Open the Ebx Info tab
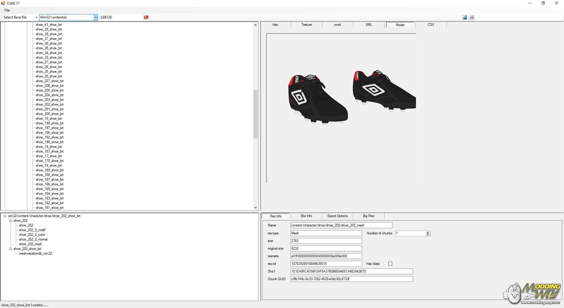The height and width of the screenshot is (308, 564). [x=306, y=216]
